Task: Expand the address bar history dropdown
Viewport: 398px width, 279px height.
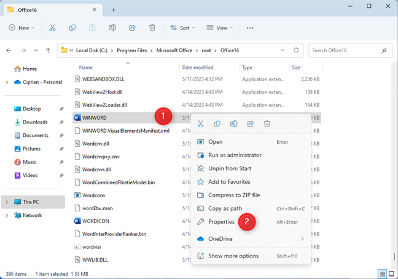Action: 283,50
